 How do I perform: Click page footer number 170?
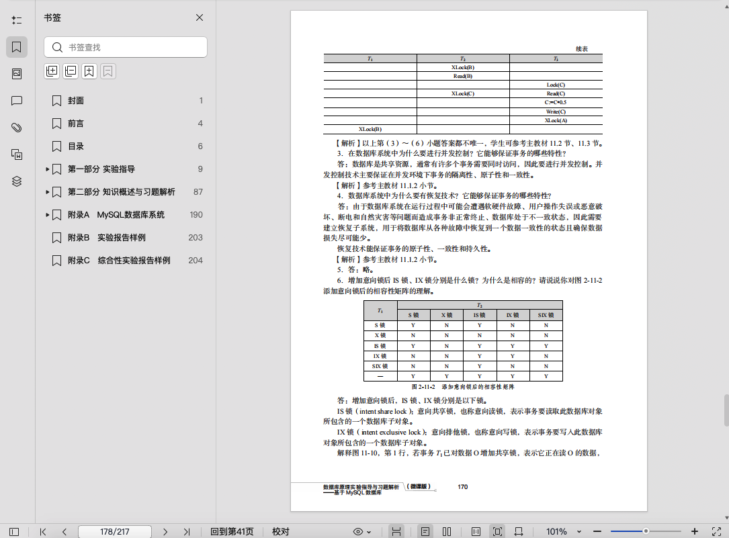click(463, 487)
